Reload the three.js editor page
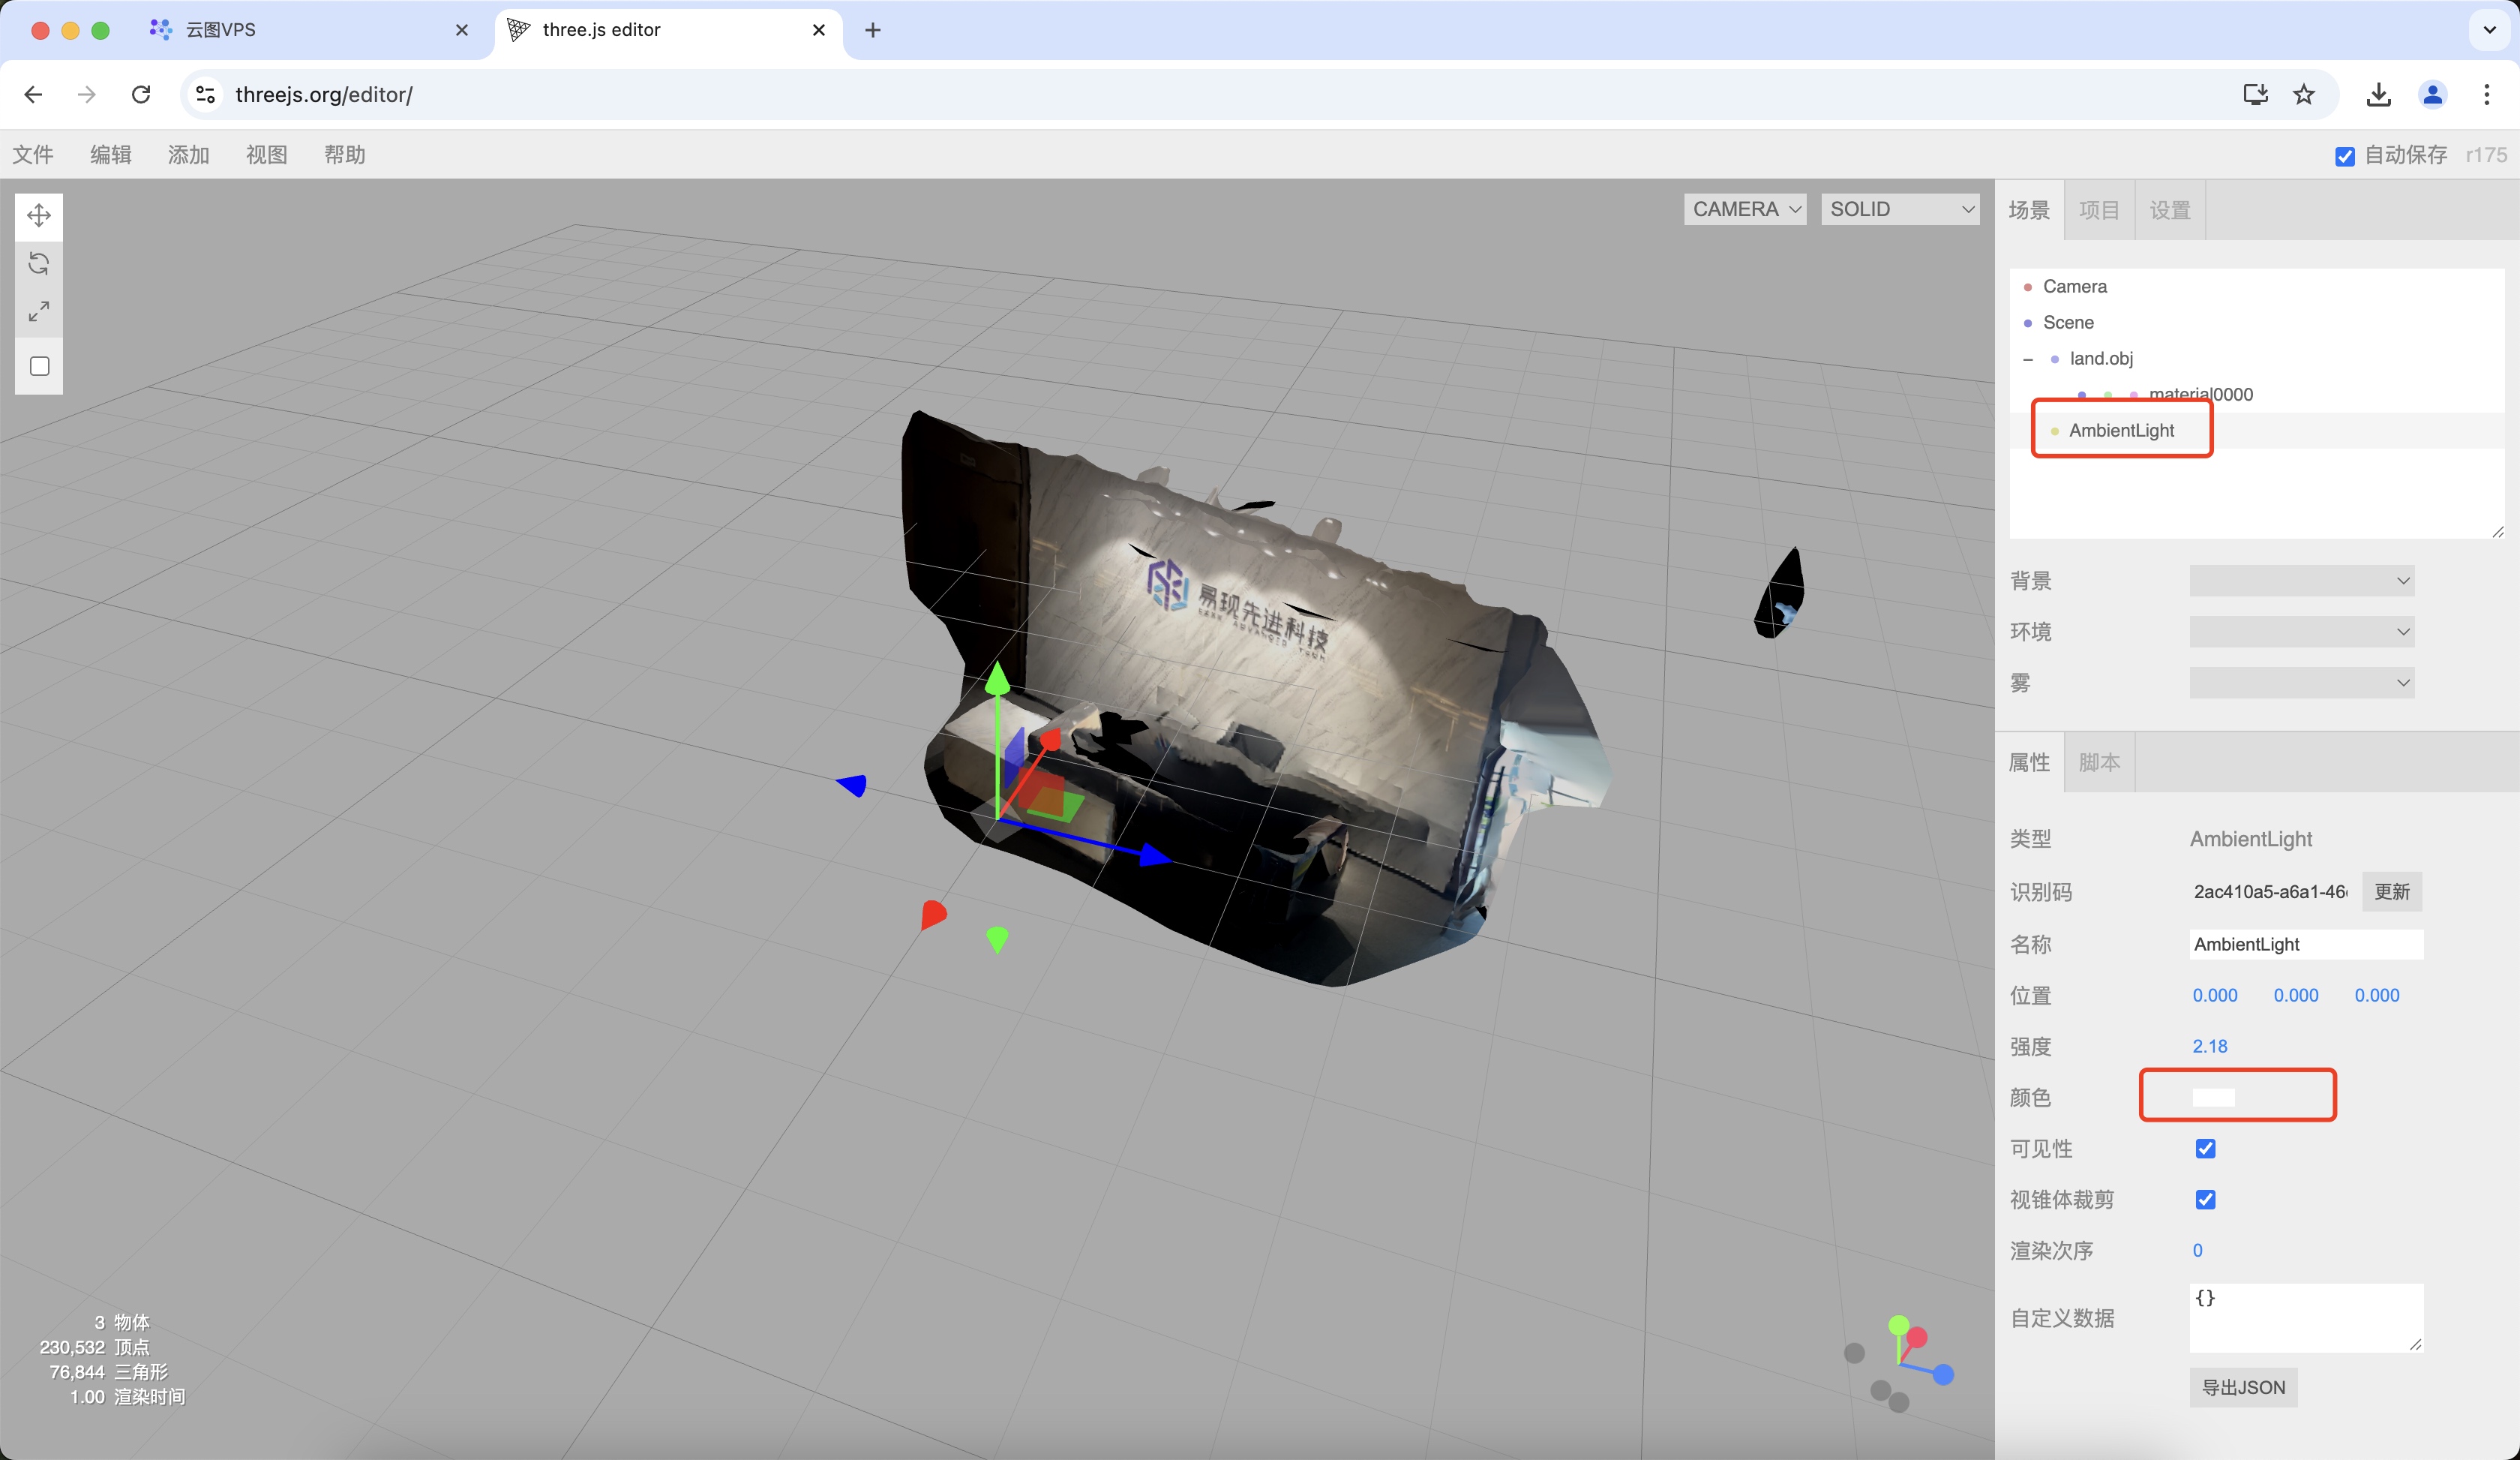 coord(141,94)
